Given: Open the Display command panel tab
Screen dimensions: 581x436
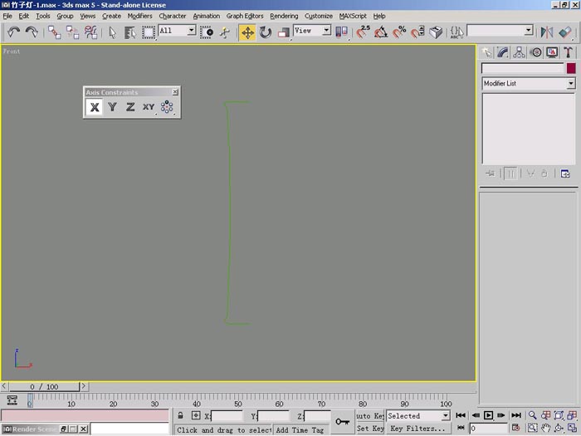Looking at the screenshot, I should point(552,52).
